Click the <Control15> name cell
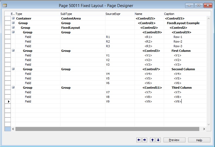This screenshot has height=147, width=215. pyautogui.click(x=149, y=18)
